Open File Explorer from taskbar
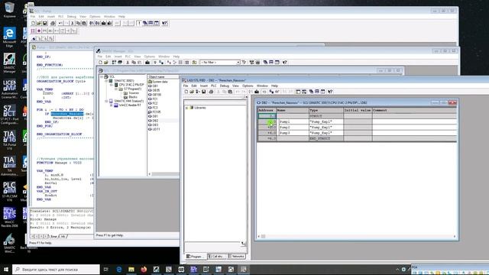Viewport: 489px width, 275px height. 131,270
